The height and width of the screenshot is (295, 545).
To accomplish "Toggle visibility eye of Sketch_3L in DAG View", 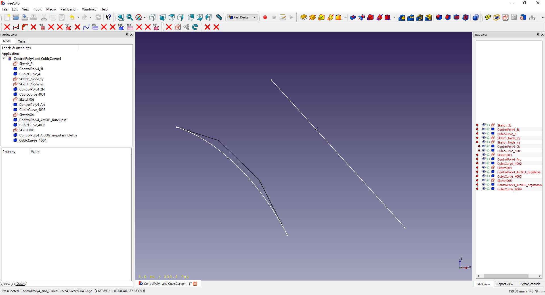I will point(484,125).
